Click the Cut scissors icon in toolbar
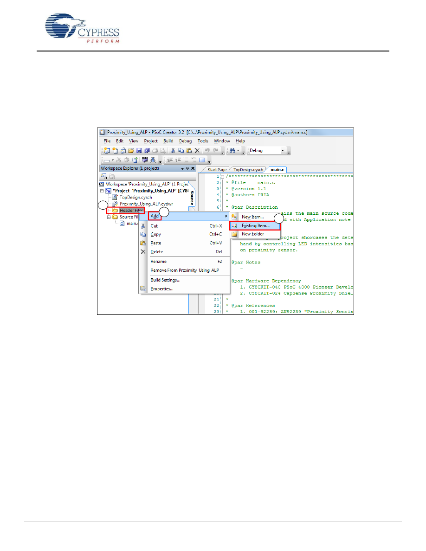Viewport: 426px width, 551px height. pyautogui.click(x=173, y=151)
